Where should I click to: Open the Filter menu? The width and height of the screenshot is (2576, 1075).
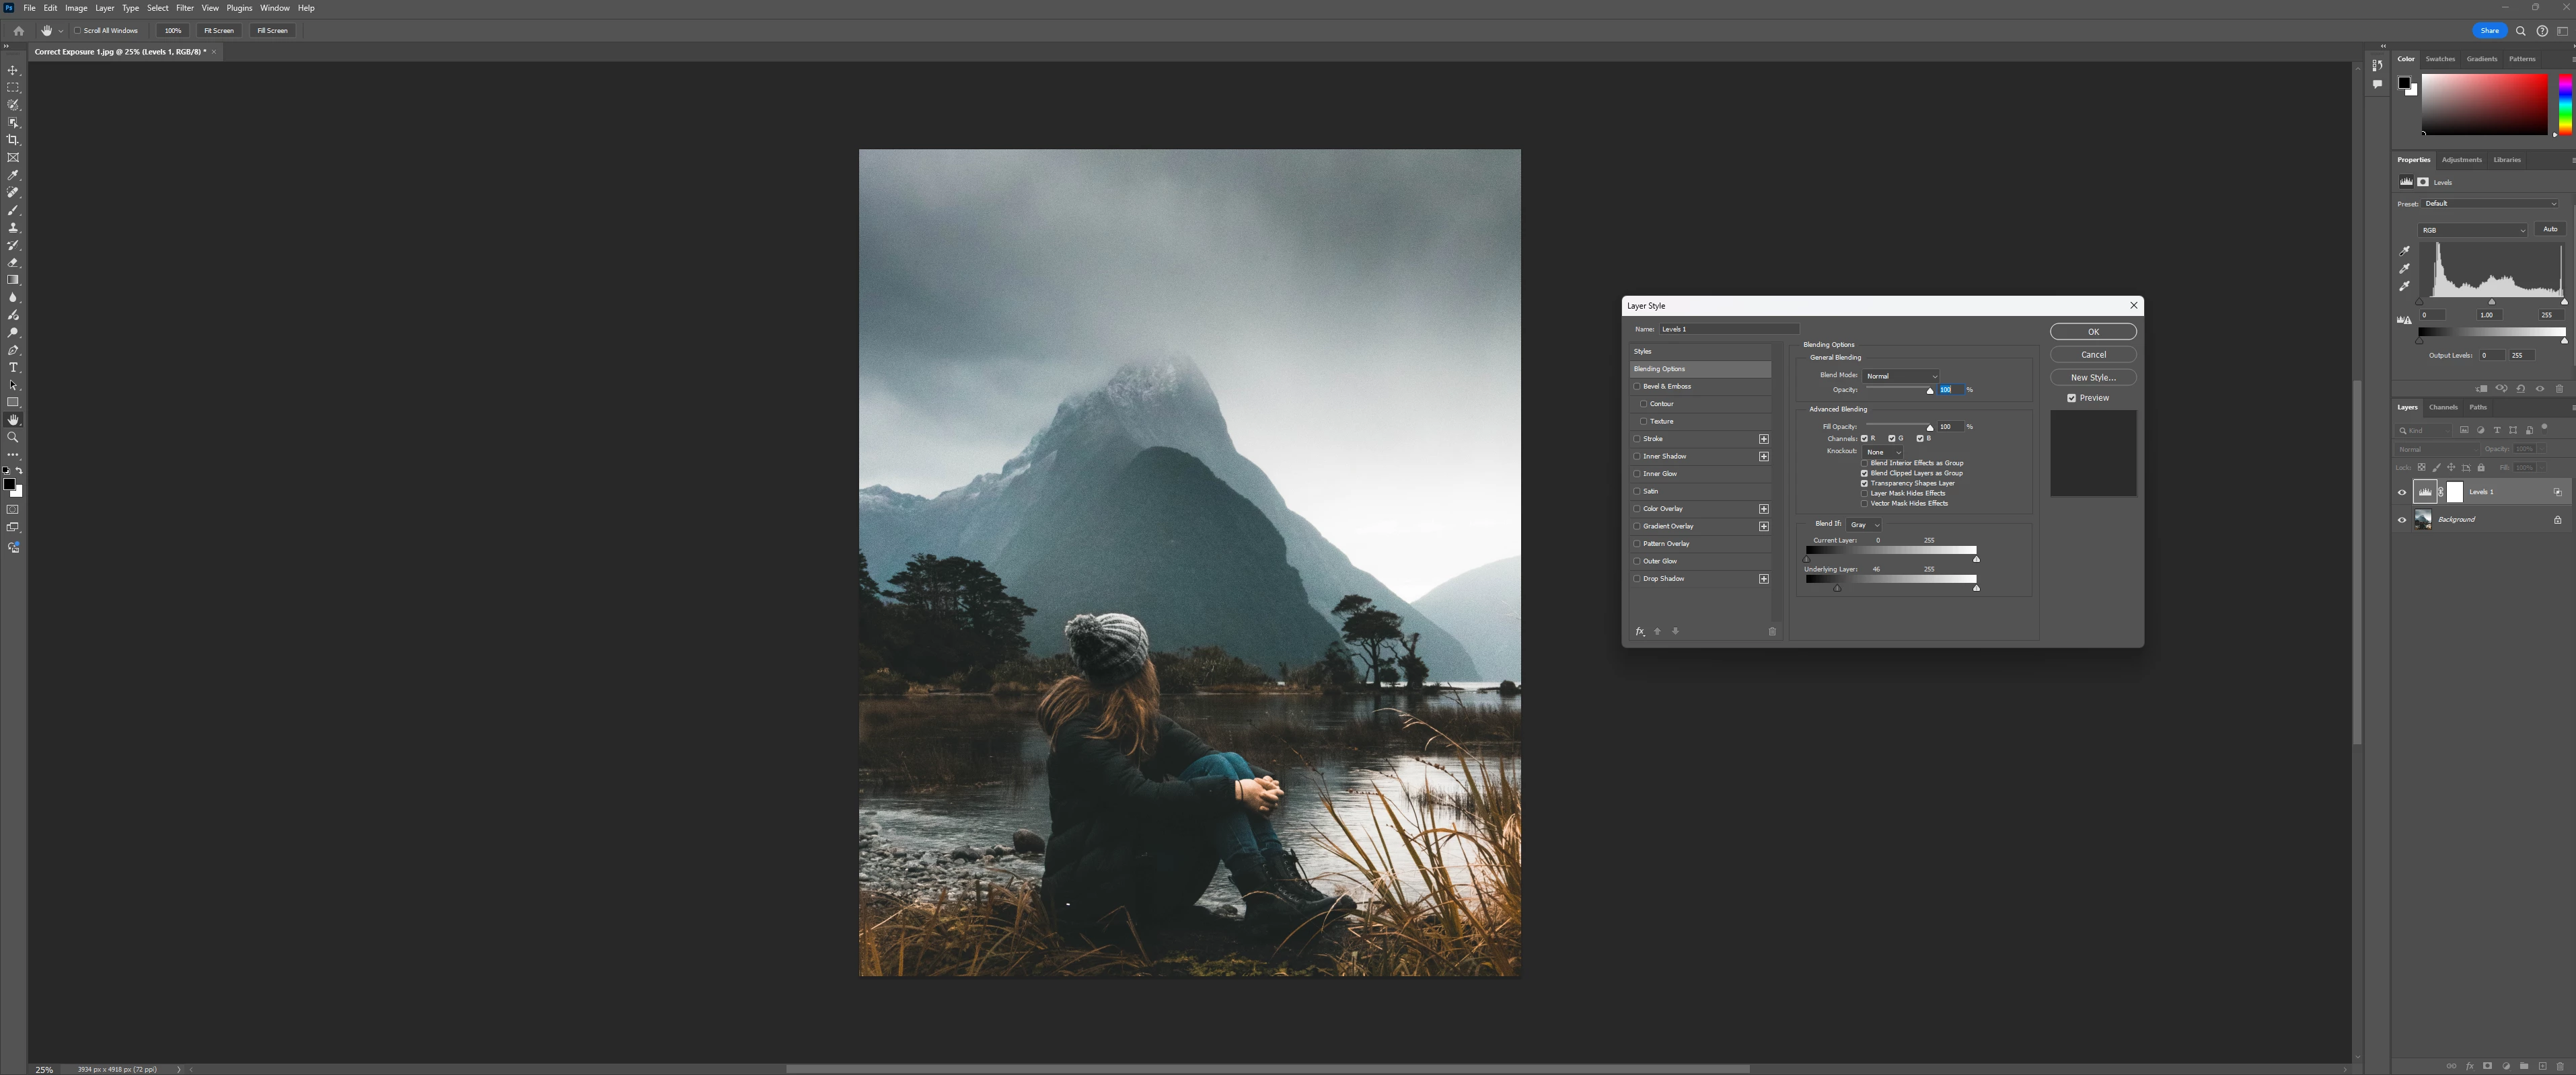click(x=185, y=8)
